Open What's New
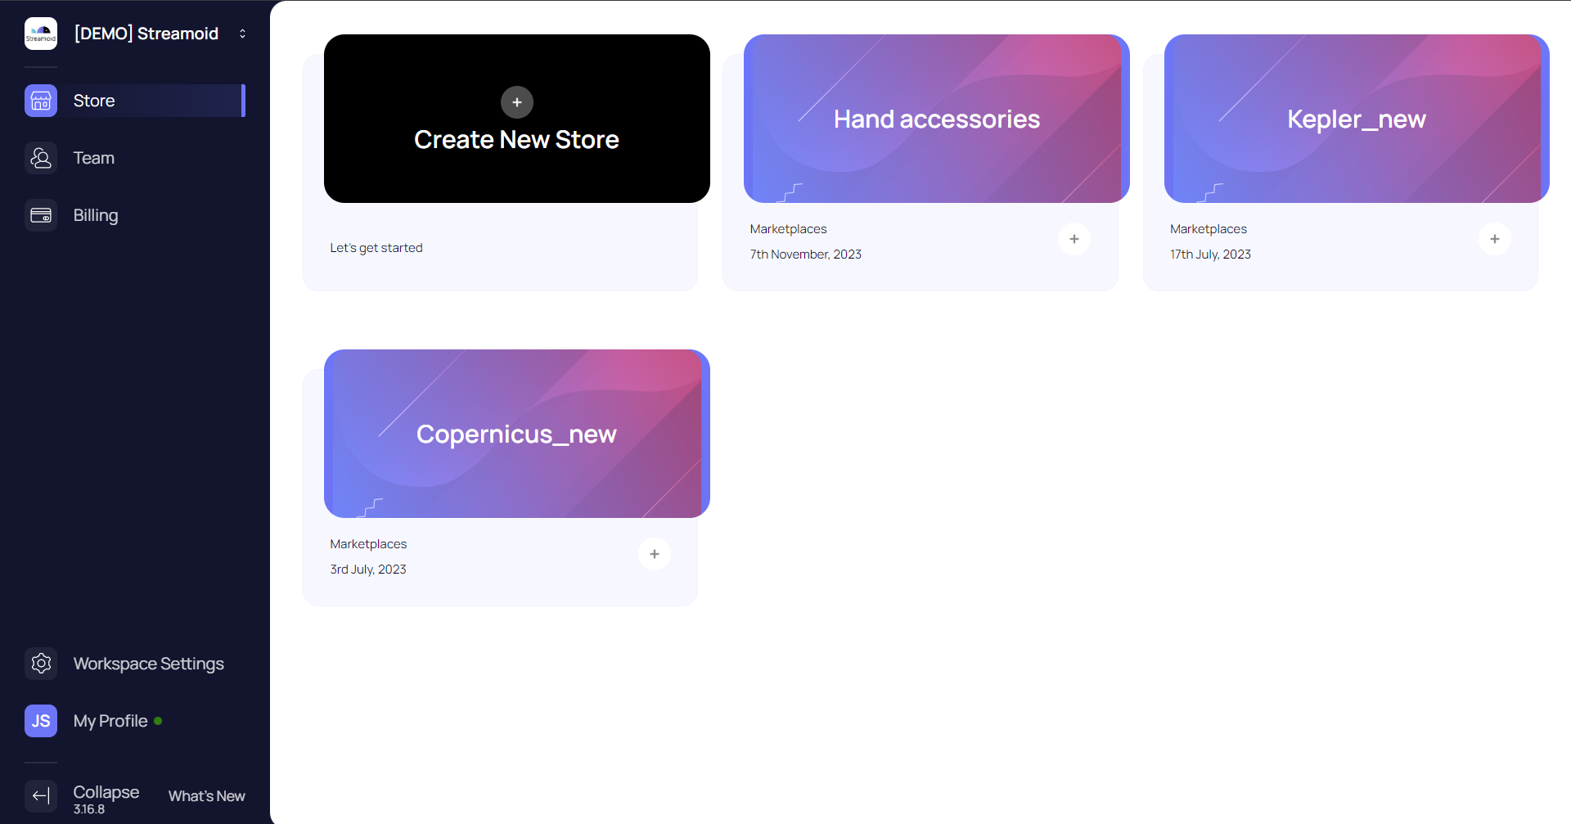Screen dimensions: 1571x824 [205, 795]
